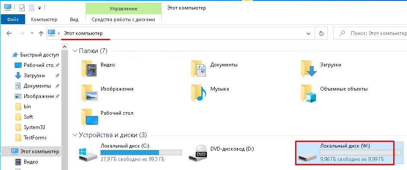Switch to the Вид ribbon tab
This screenshot has height=170, width=407.
(74, 19)
